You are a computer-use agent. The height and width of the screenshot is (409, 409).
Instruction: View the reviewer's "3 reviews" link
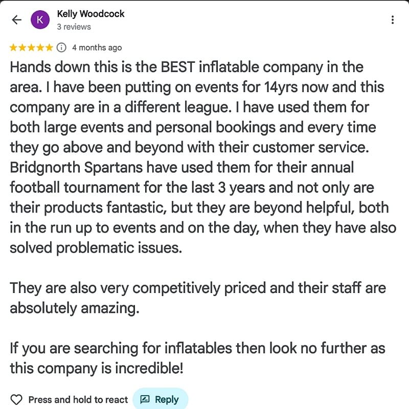(x=74, y=27)
